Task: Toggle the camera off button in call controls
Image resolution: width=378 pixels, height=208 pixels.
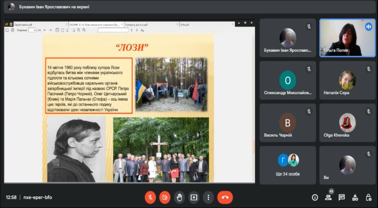Action: tap(165, 198)
